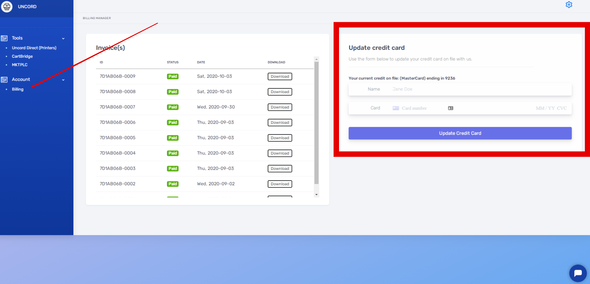Screen dimensions: 590x284
Task: Select invoice ID 7D1AB06B-0003
Action: [117, 169]
